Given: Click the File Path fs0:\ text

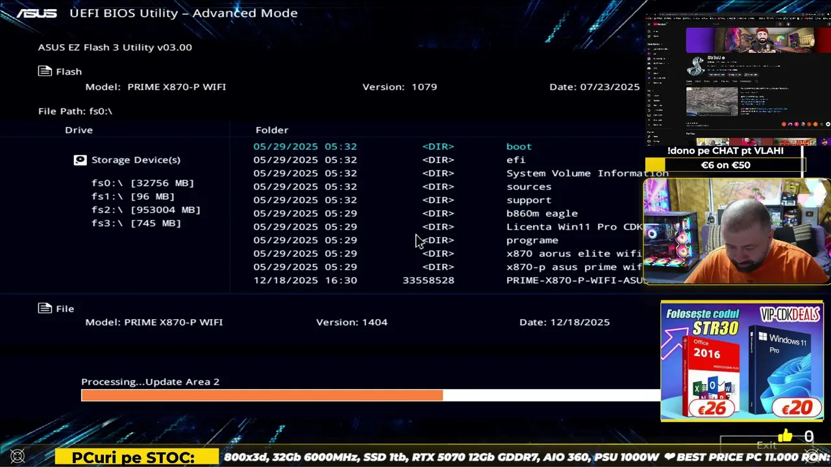Looking at the screenshot, I should pos(75,111).
